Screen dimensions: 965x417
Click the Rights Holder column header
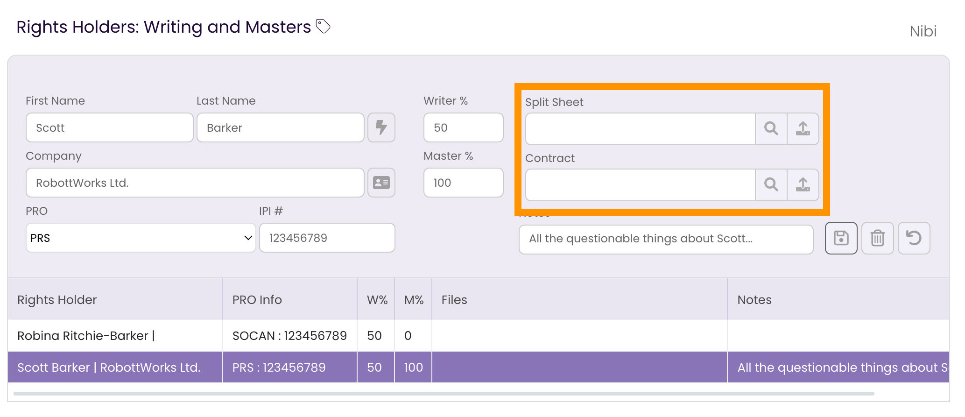[x=115, y=299]
